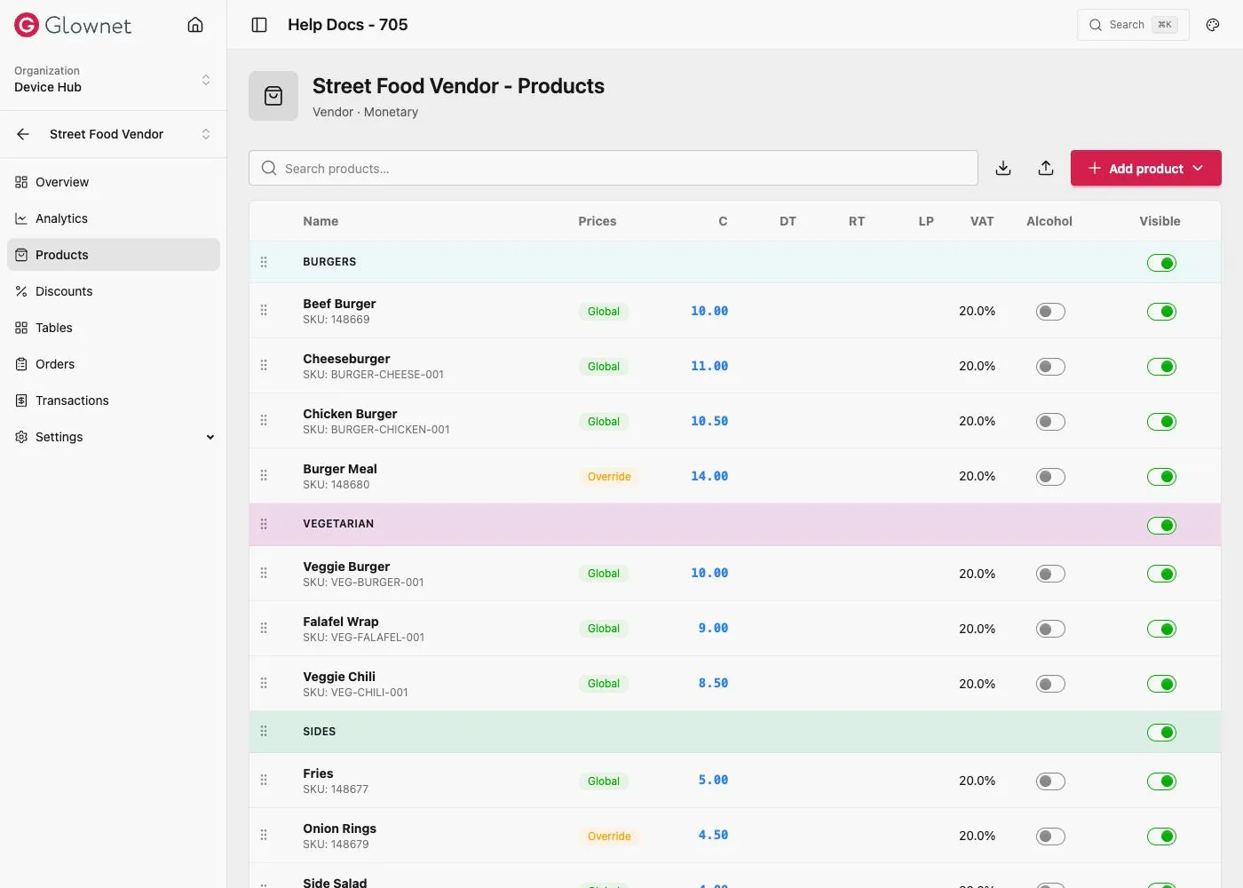Click drag handle of SIDES category
The width and height of the screenshot is (1243, 888).
coord(264,731)
